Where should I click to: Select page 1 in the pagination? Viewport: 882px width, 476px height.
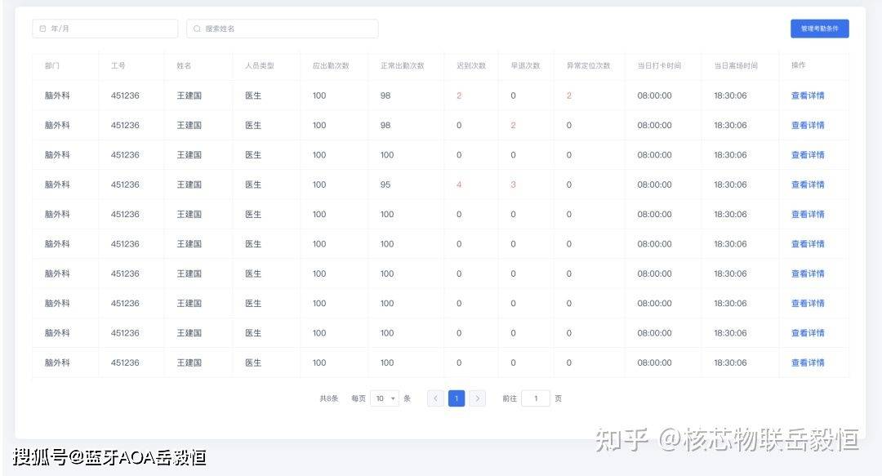(457, 398)
